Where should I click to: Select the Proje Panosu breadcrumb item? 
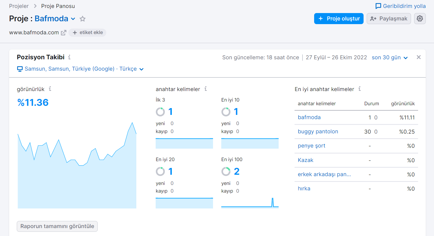pos(58,6)
